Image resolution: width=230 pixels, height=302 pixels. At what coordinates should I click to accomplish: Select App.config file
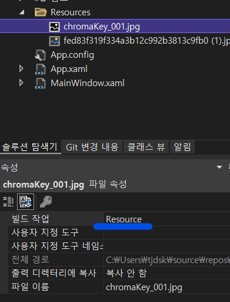[72, 55]
